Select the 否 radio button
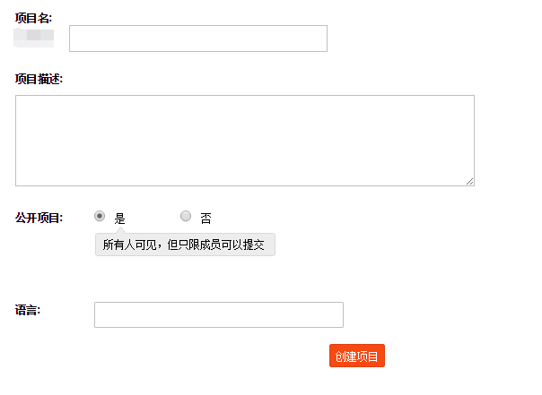The width and height of the screenshot is (542, 395). pos(186,216)
